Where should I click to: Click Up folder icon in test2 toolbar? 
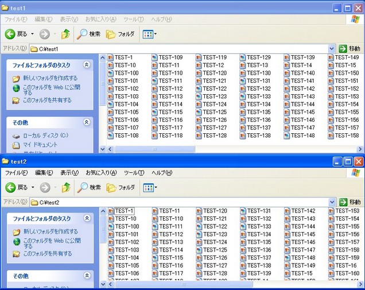coord(66,187)
